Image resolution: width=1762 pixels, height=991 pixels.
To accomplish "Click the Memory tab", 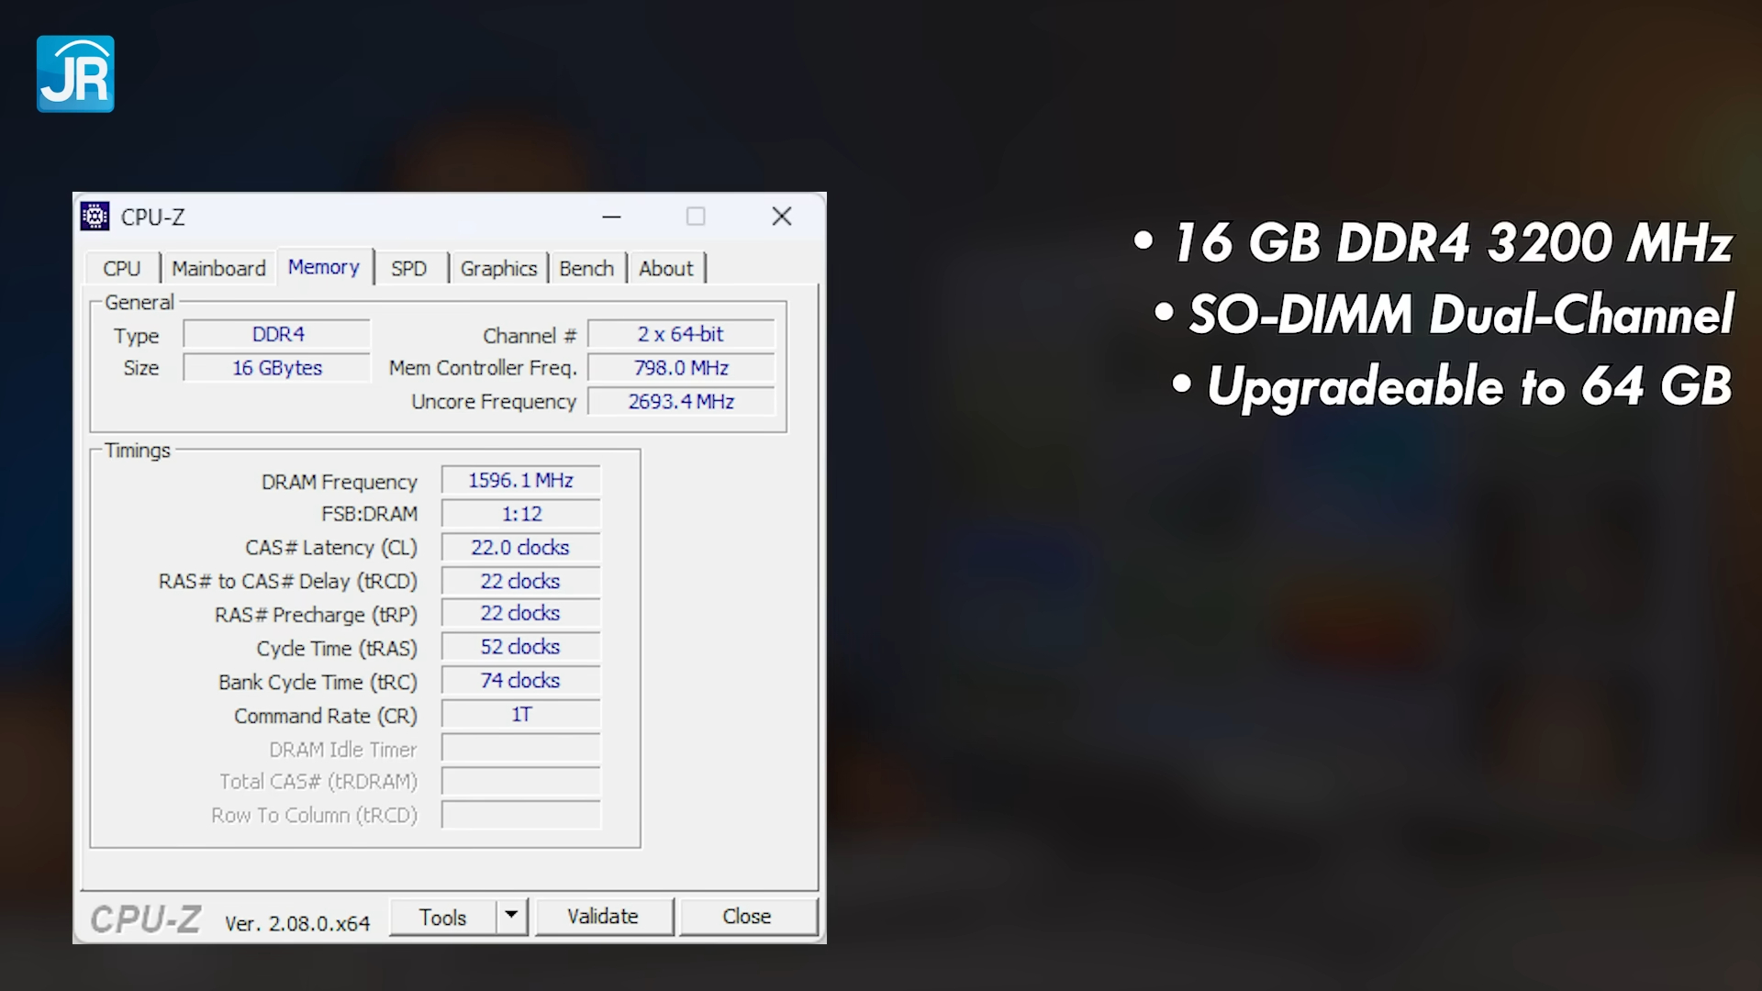I will (324, 267).
